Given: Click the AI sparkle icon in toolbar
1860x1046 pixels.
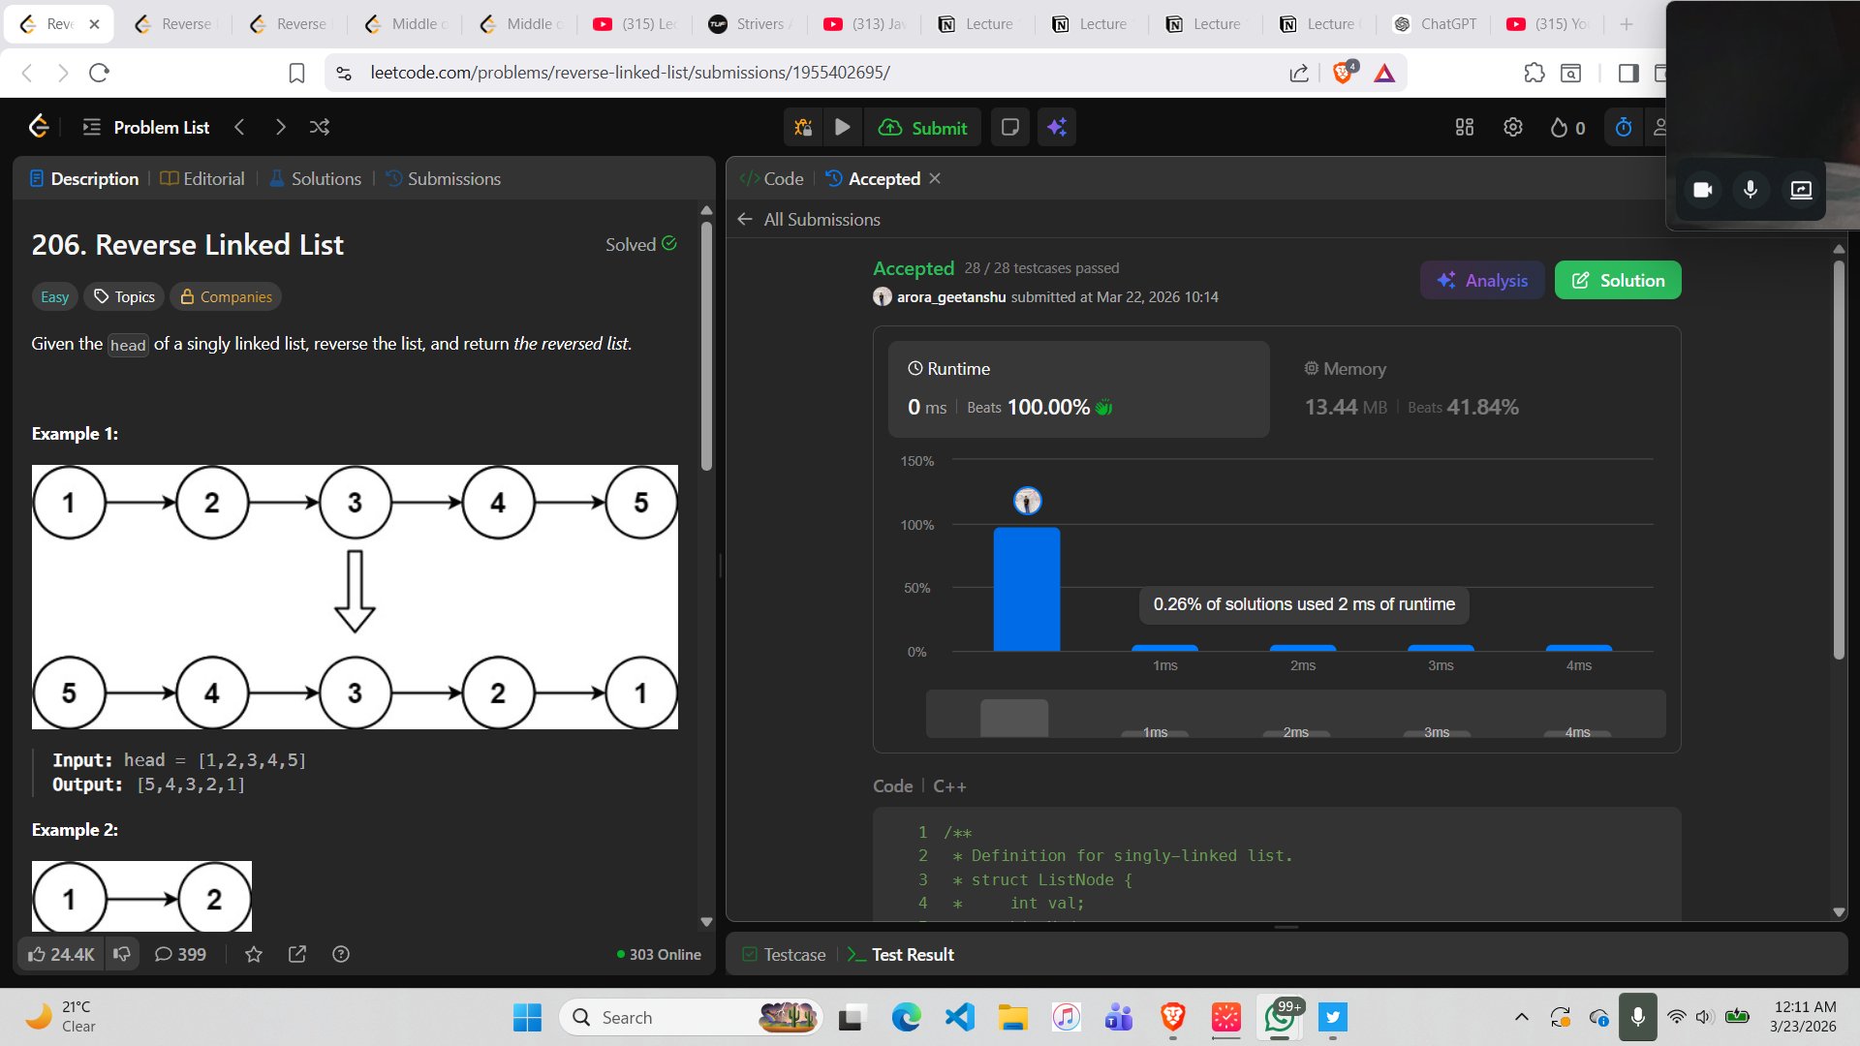Looking at the screenshot, I should (1057, 127).
